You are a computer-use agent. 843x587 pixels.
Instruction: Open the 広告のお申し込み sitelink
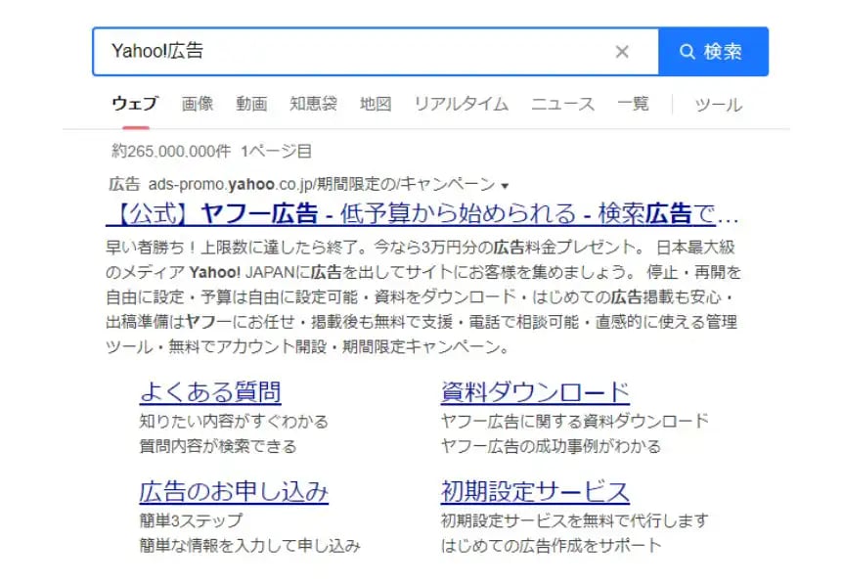click(234, 492)
